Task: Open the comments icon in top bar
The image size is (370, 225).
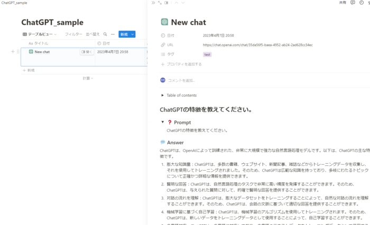Action: pos(353,3)
